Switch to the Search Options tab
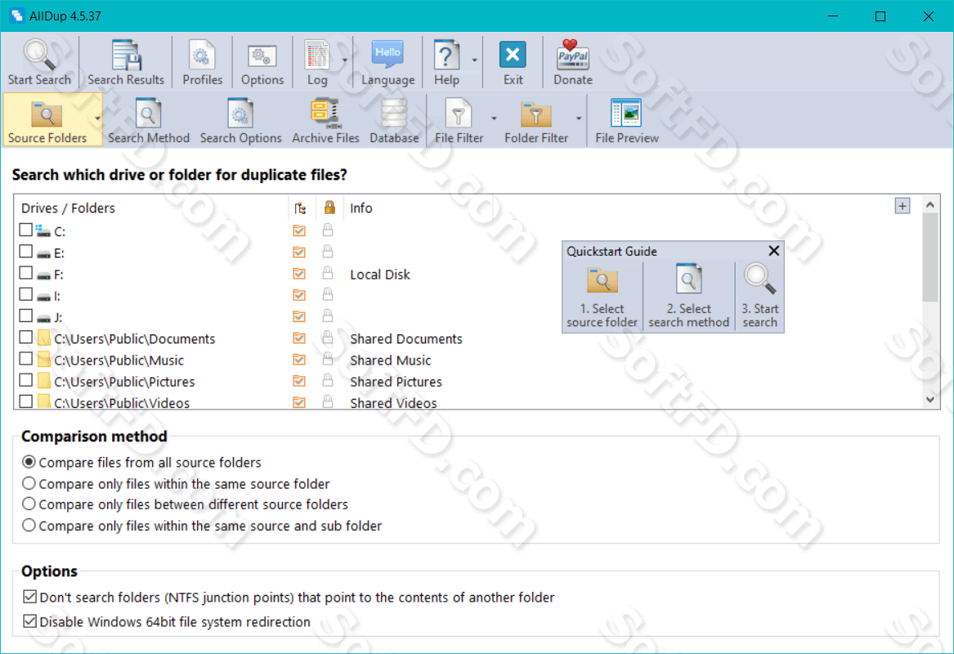 click(x=241, y=120)
